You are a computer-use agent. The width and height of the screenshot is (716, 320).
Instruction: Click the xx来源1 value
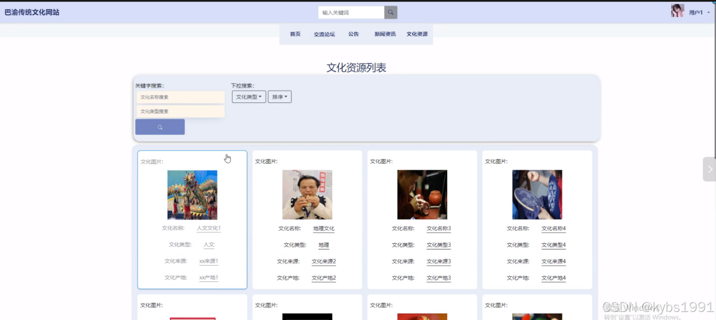pos(209,261)
